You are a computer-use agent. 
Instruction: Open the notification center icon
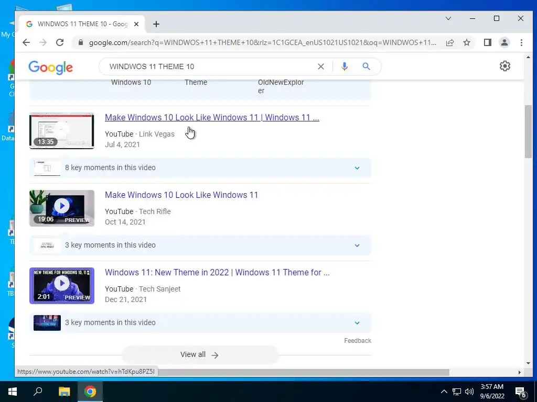click(521, 392)
